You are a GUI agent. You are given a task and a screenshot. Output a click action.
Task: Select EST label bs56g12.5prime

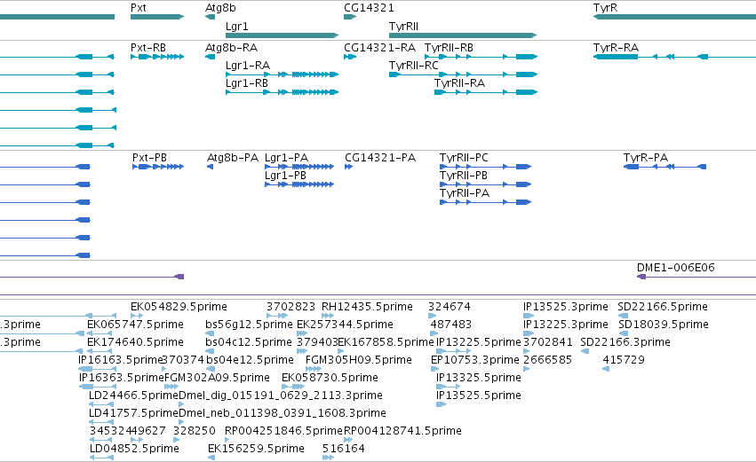coord(249,325)
